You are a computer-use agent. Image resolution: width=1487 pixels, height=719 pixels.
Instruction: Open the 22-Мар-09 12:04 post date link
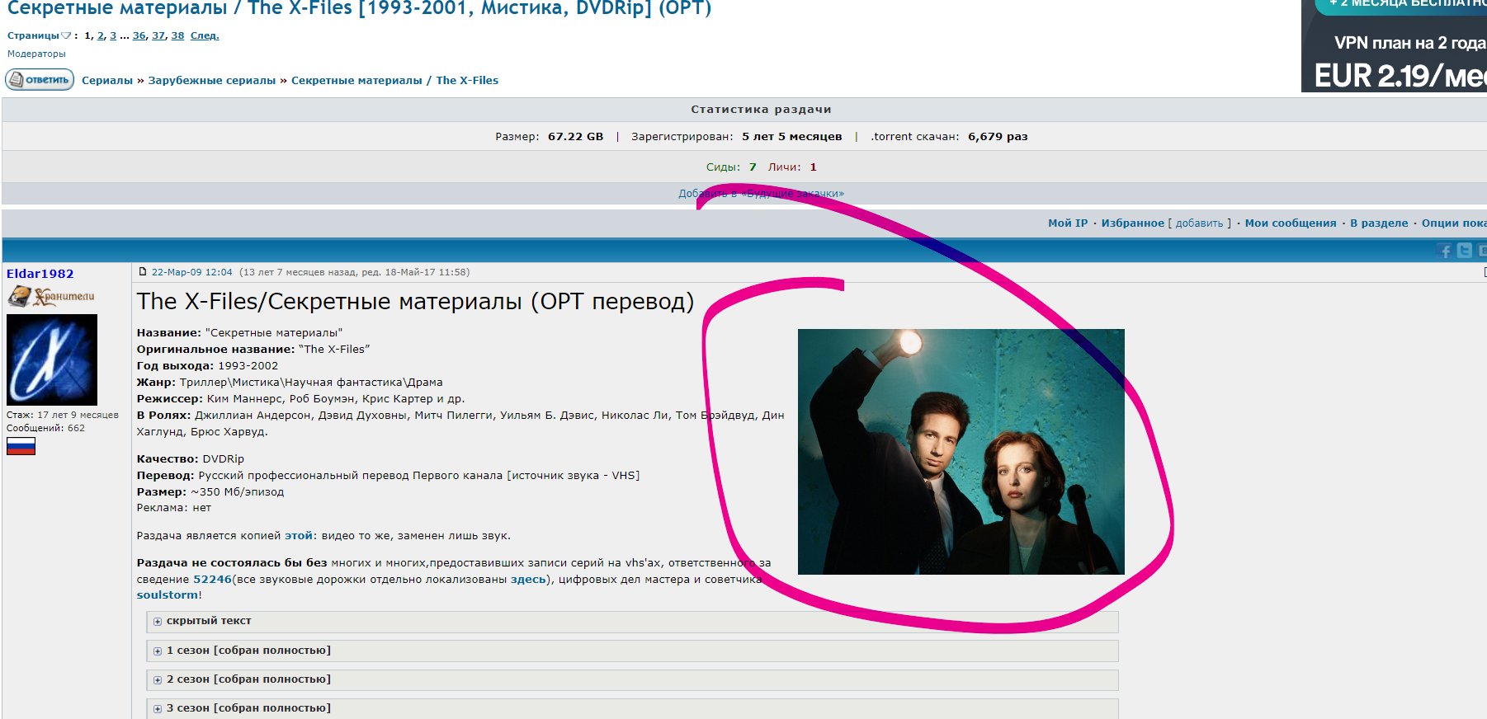[x=191, y=272]
